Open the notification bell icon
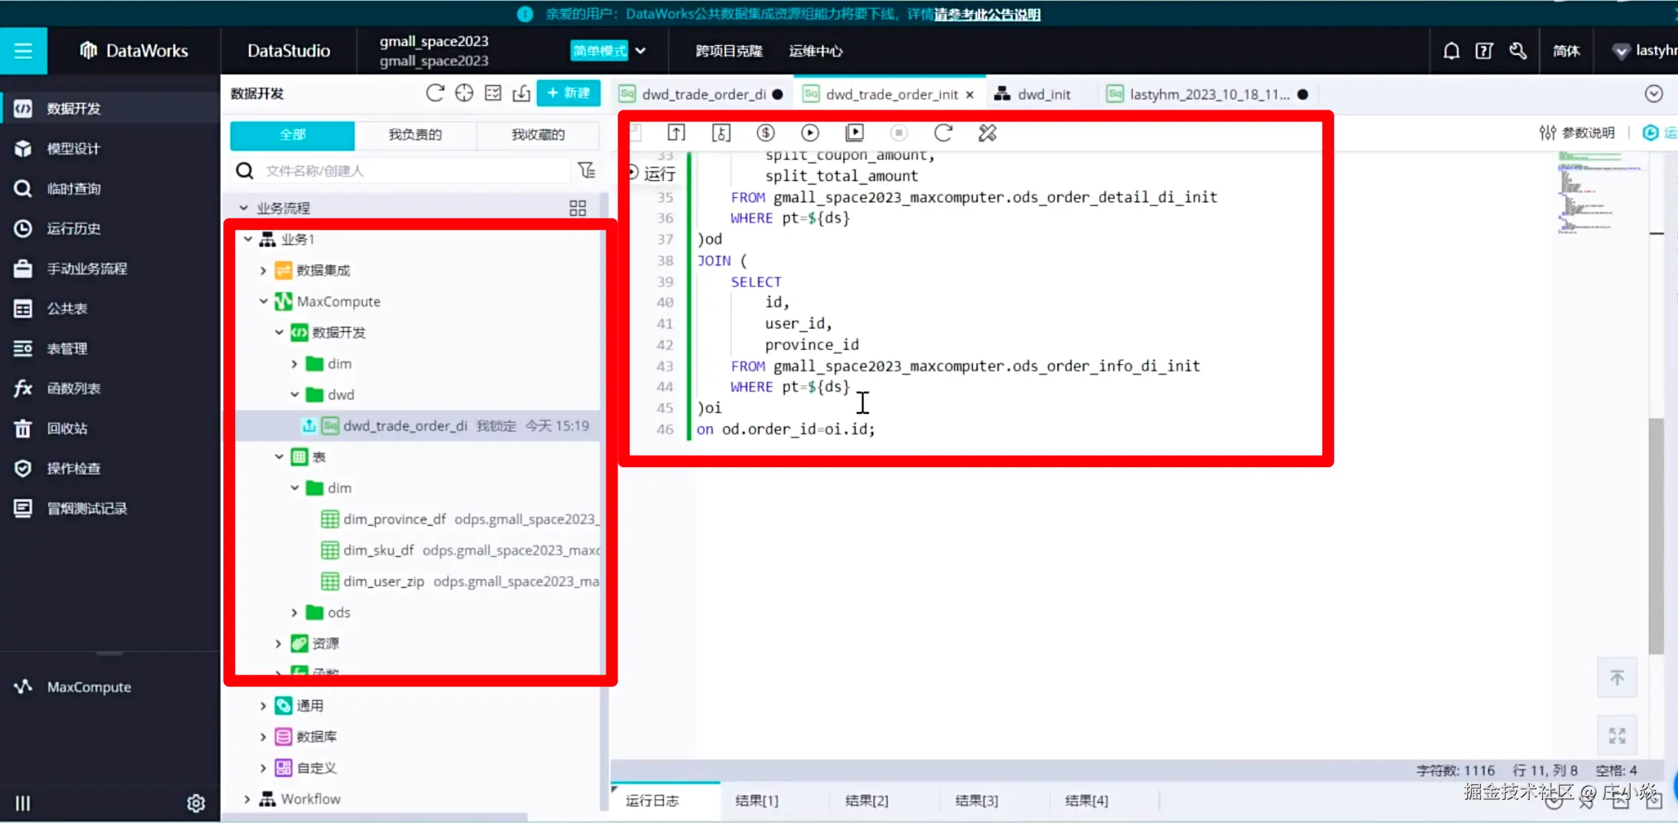The width and height of the screenshot is (1678, 823). pos(1451,51)
